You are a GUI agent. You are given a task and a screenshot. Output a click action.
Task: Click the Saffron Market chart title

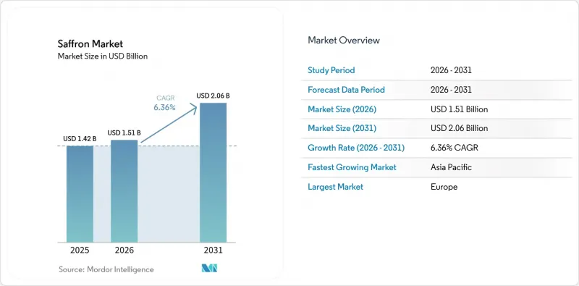[90, 43]
